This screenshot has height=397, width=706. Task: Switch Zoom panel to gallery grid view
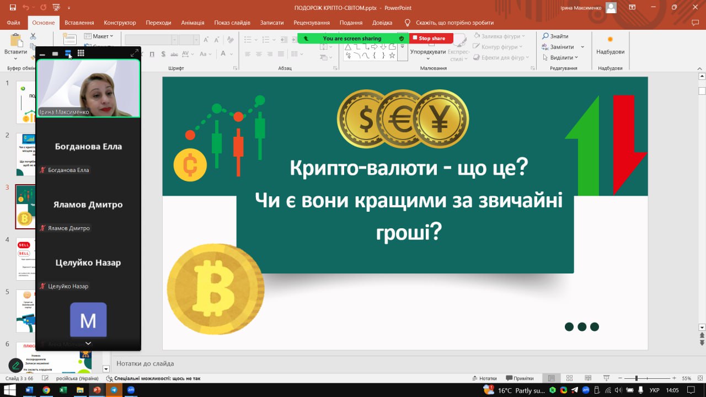tap(81, 53)
